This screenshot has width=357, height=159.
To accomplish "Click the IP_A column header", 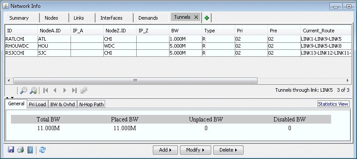I will pos(87,31).
